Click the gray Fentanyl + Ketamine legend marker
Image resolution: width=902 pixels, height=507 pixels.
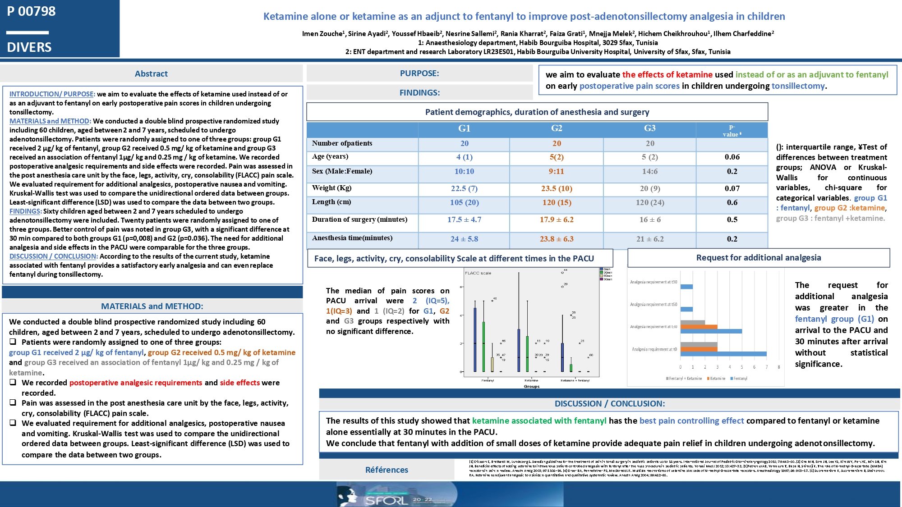click(x=667, y=379)
